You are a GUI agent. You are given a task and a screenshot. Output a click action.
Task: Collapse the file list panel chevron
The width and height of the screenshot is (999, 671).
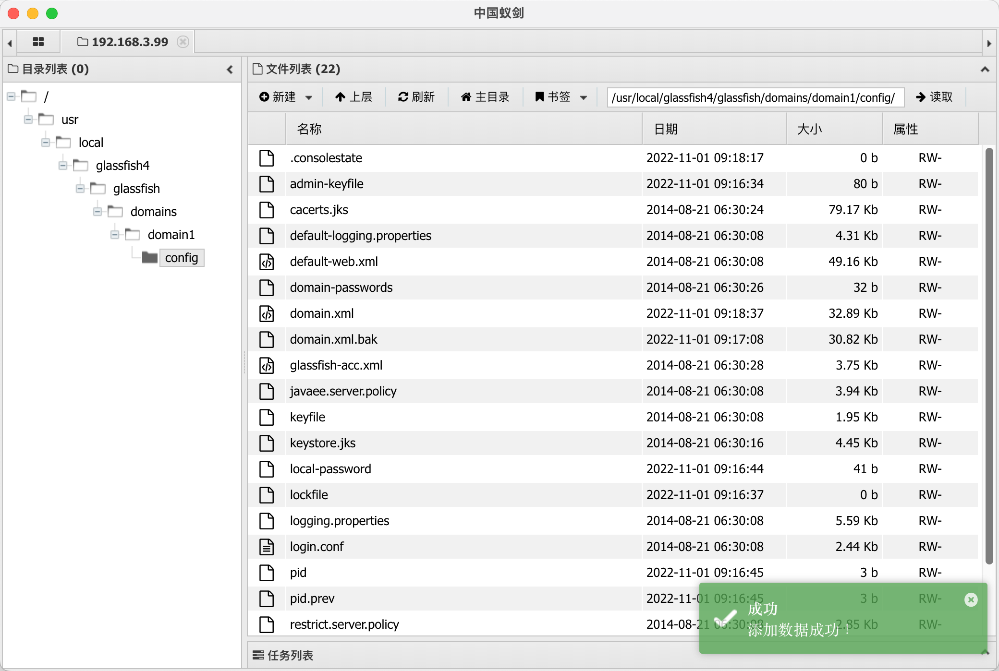985,70
